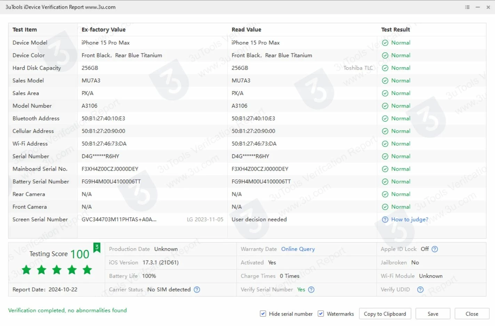Click help icon next to Apple ID Lock

[x=434, y=249]
